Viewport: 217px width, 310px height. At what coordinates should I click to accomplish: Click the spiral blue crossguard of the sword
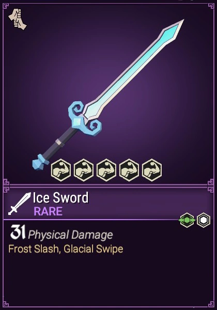[85, 119]
